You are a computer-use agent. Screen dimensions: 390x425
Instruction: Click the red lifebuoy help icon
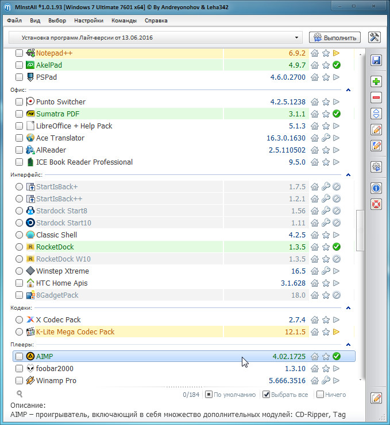tap(376, 204)
